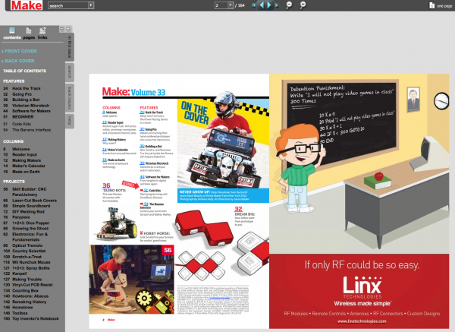Zoom out with the minus magnifier

pyautogui.click(x=289, y=5)
